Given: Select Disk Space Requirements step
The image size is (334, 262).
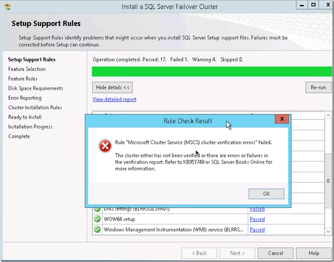Looking at the screenshot, I should coord(35,88).
